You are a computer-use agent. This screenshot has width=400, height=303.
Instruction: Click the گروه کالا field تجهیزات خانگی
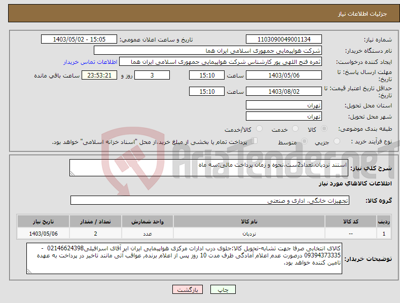coord(210,201)
